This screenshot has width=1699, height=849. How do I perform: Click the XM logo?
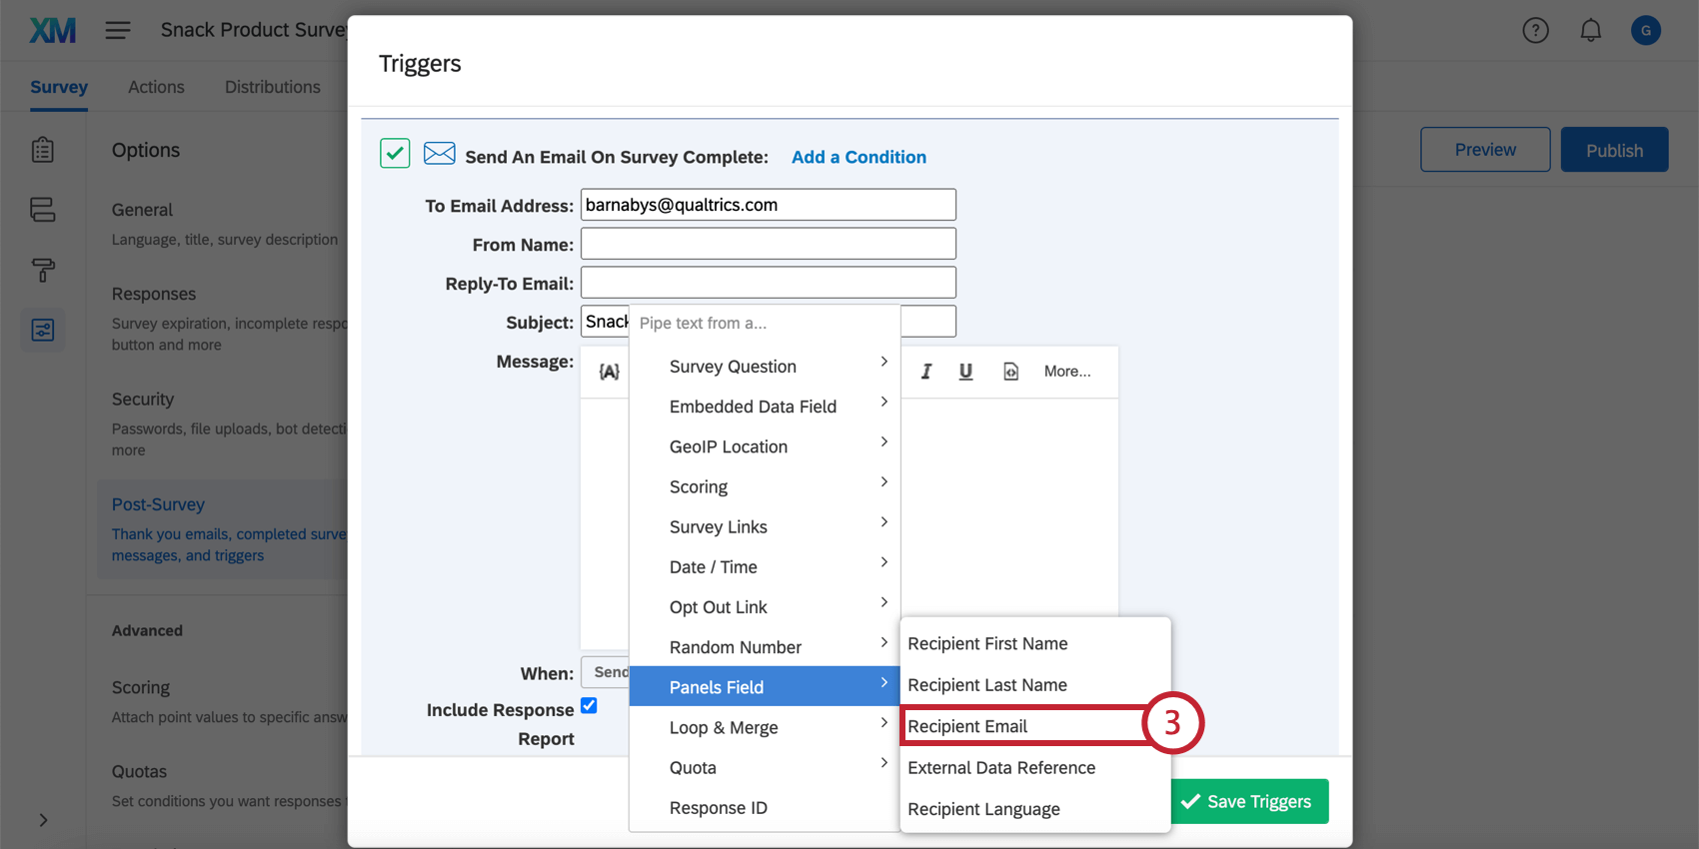pos(52,31)
